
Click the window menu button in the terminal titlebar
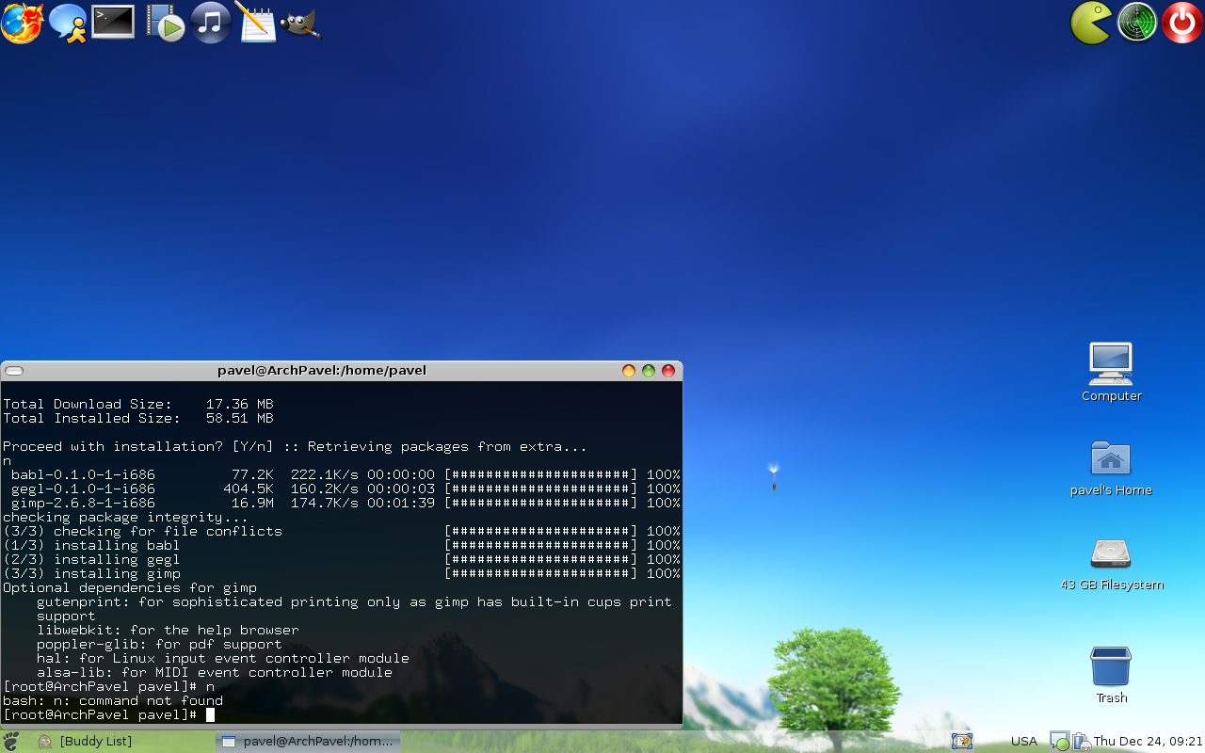(14, 371)
